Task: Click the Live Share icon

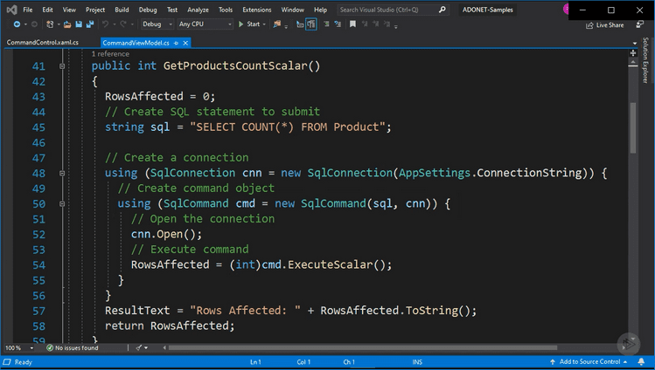Action: pos(589,25)
